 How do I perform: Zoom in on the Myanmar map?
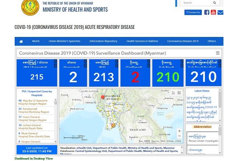pos(179,131)
